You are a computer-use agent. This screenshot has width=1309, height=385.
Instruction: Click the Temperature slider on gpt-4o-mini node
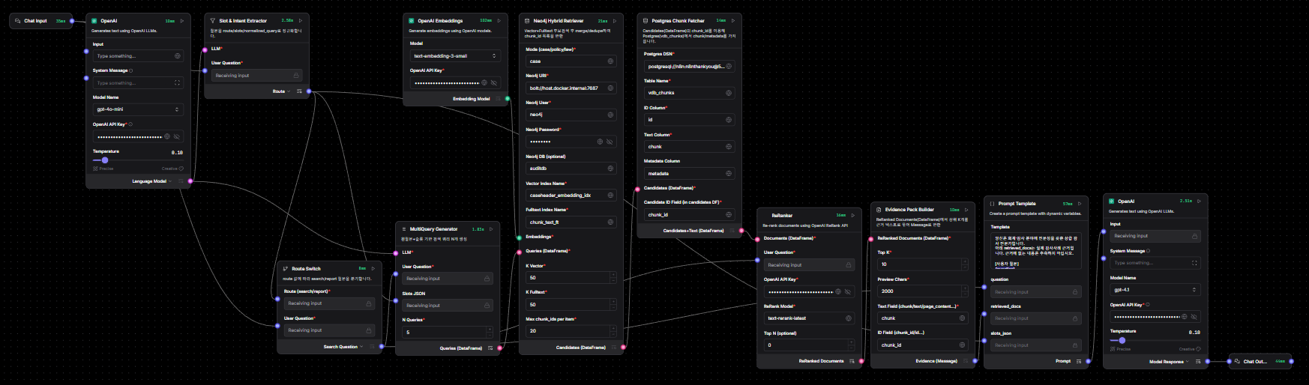[105, 160]
